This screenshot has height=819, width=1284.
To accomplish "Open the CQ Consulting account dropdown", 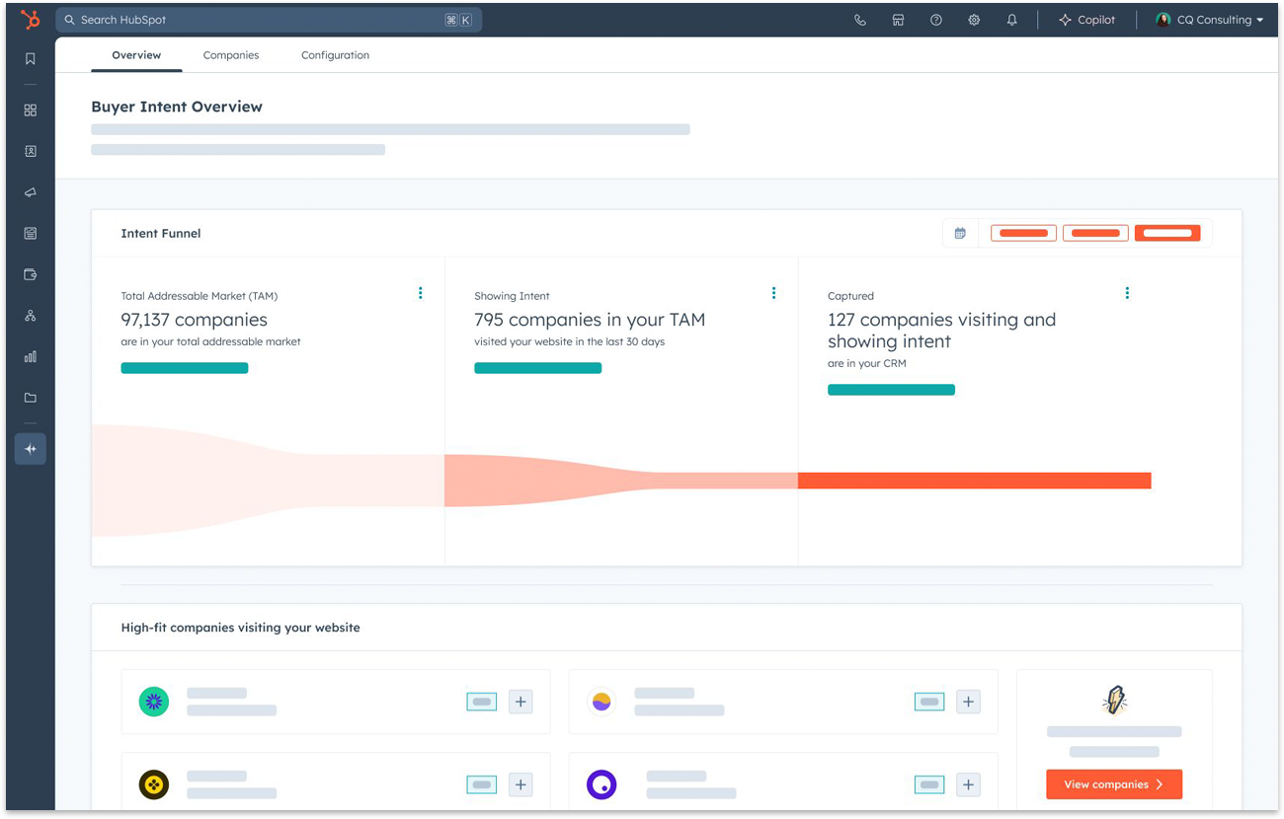I will tap(1207, 19).
